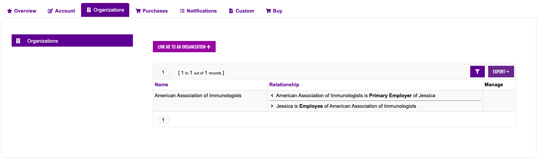The height and width of the screenshot is (160, 543).
Task: Switch to the Organizations tab in the top navigation
Action: [105, 10]
